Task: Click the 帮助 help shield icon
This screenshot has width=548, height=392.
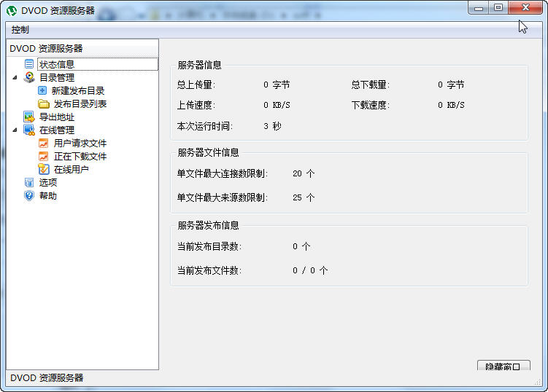Action: (29, 195)
